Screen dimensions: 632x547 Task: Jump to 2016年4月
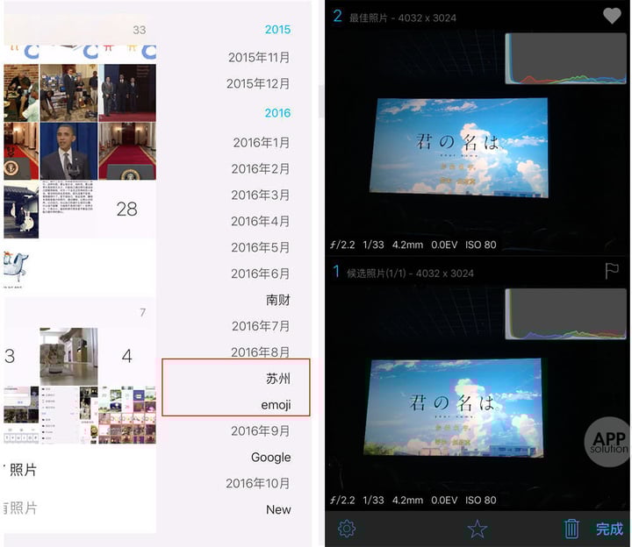point(261,221)
